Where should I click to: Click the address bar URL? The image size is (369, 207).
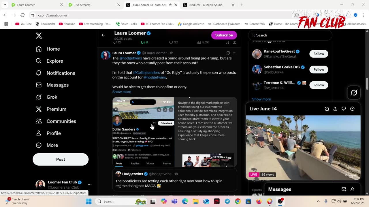[52, 15]
